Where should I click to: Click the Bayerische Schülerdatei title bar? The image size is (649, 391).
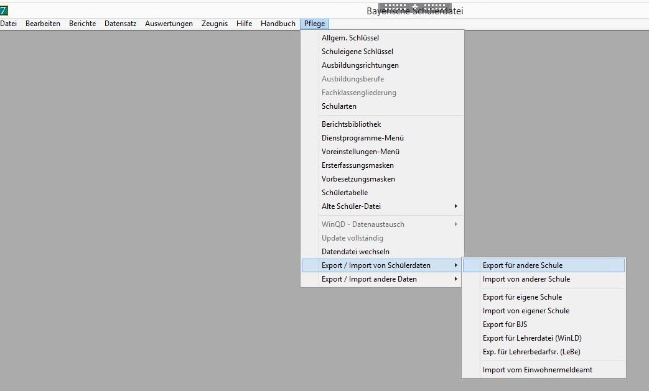click(415, 11)
